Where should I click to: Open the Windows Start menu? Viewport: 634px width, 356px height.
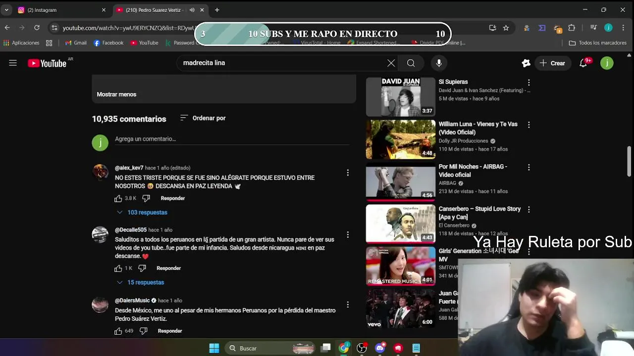pyautogui.click(x=214, y=348)
